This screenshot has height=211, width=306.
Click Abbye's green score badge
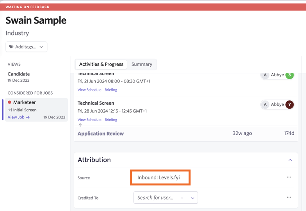tap(290, 75)
